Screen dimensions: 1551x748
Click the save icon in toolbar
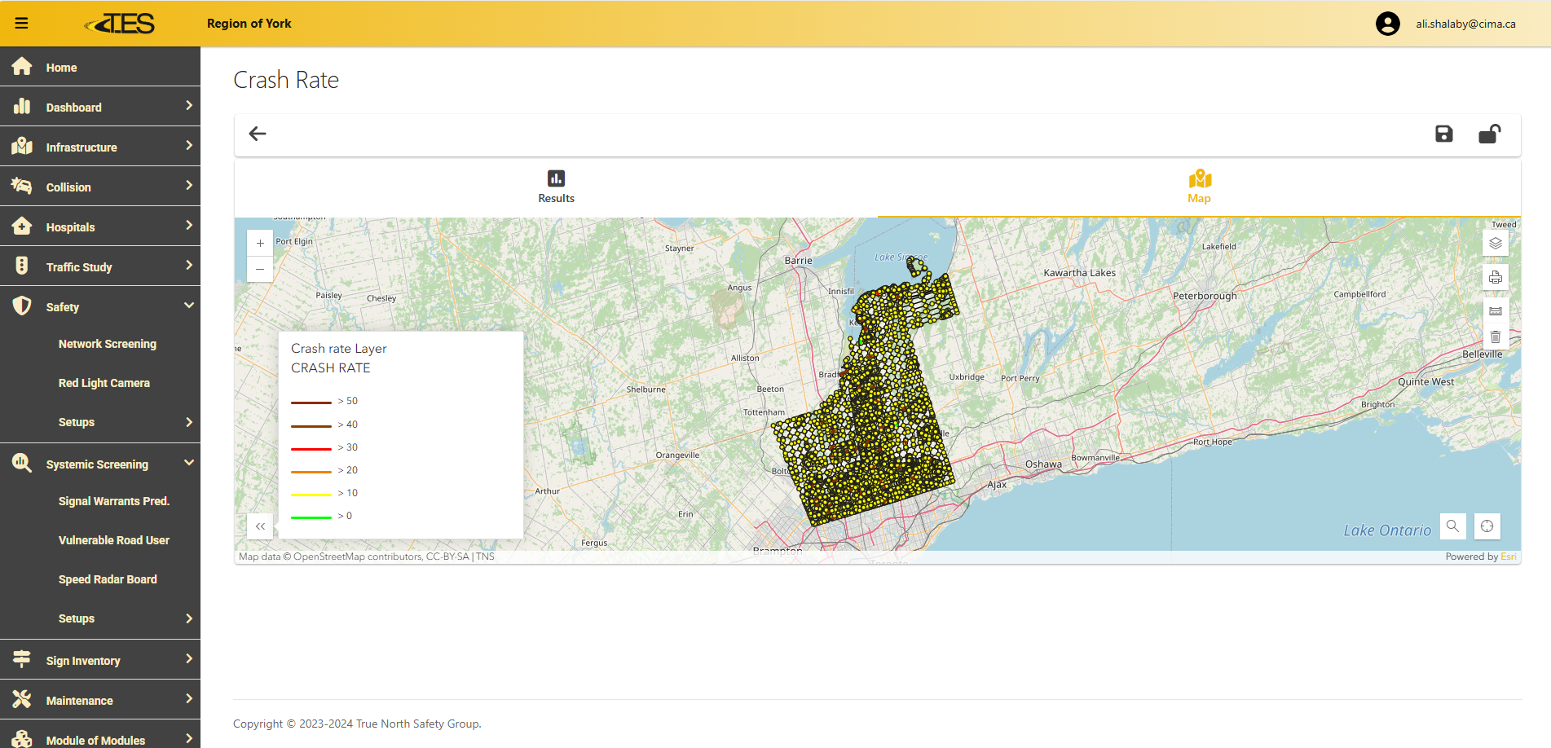coord(1443,134)
